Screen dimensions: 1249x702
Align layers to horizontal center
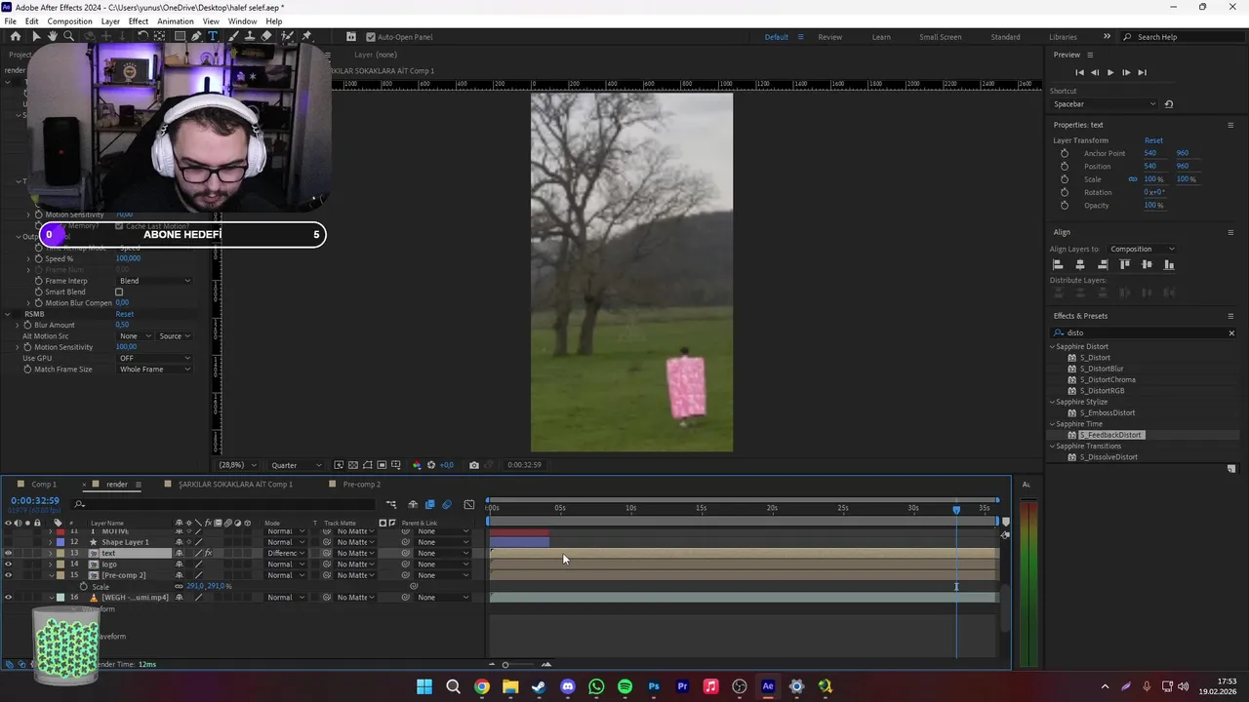click(x=1080, y=264)
